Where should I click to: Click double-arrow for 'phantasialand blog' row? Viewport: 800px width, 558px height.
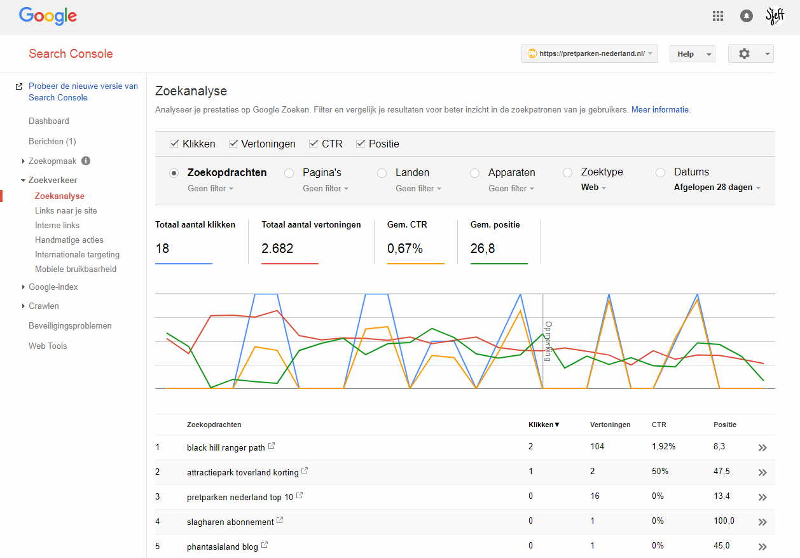762,547
